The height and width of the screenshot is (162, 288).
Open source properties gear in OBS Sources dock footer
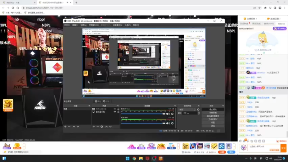pyautogui.click(x=102, y=127)
